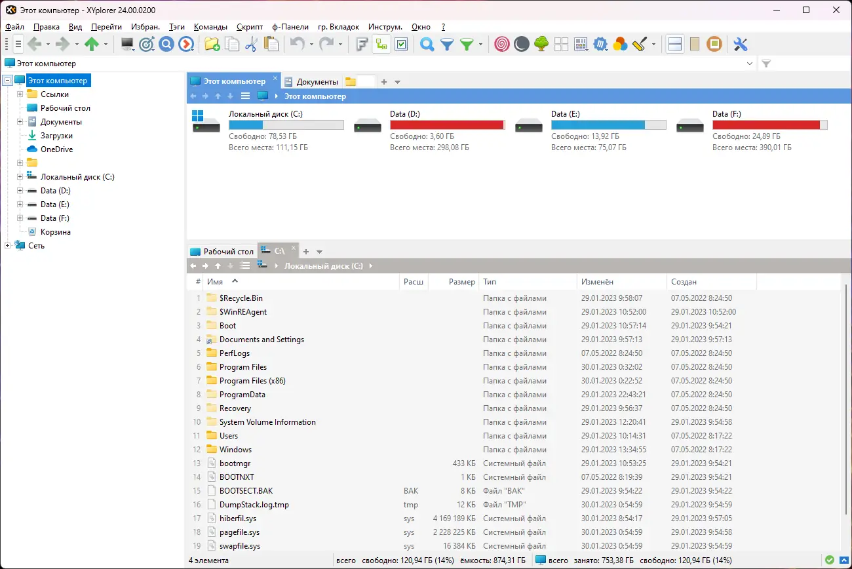
Task: Click the Data (D:) usage bar
Action: coord(448,125)
